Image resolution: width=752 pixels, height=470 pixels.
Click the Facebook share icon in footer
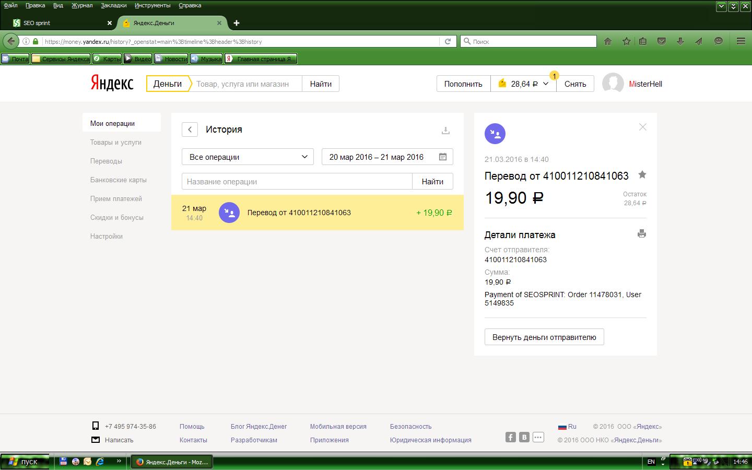511,437
